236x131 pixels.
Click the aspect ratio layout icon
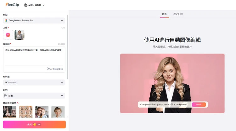click(6, 96)
